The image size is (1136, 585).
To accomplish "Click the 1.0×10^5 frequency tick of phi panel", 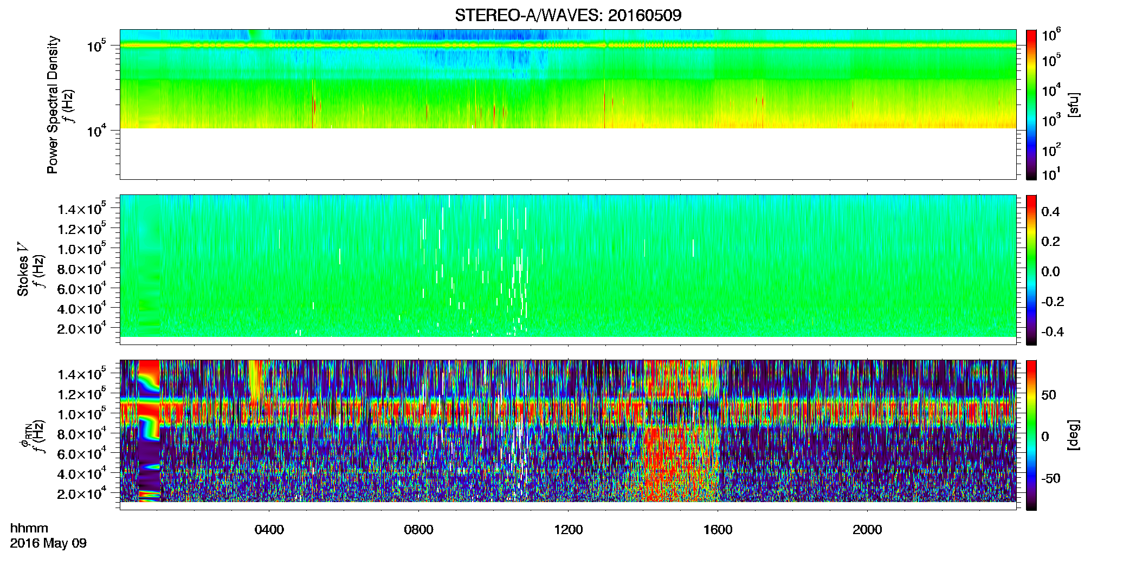I will pos(82,414).
